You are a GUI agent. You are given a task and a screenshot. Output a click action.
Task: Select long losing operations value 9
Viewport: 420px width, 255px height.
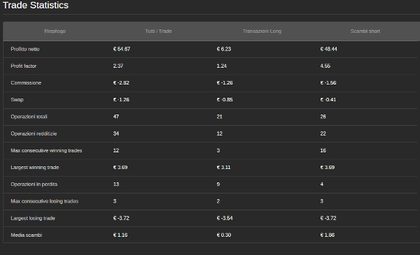tap(218, 184)
